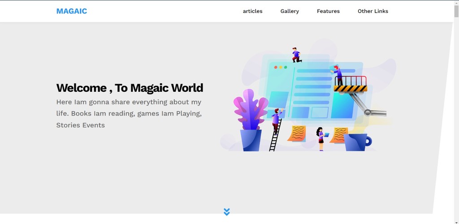Click the Welcome, To Magaic World heading

[130, 88]
